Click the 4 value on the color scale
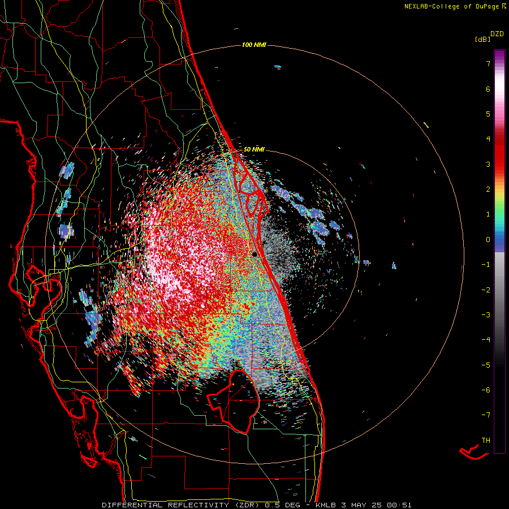The height and width of the screenshot is (509, 509). coord(488,139)
